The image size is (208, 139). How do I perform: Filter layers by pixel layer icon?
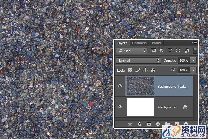click(x=154, y=51)
